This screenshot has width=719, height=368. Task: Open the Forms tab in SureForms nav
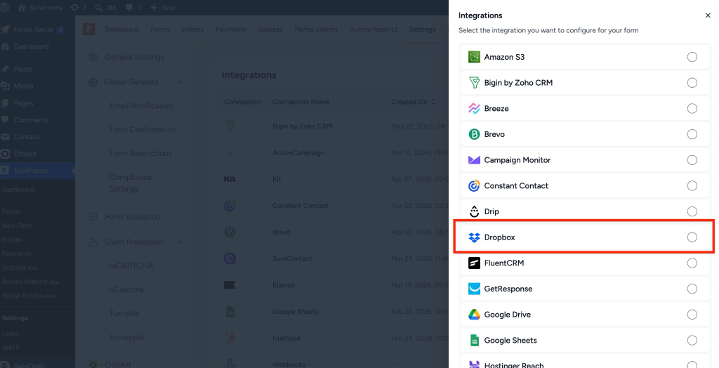pyautogui.click(x=160, y=29)
